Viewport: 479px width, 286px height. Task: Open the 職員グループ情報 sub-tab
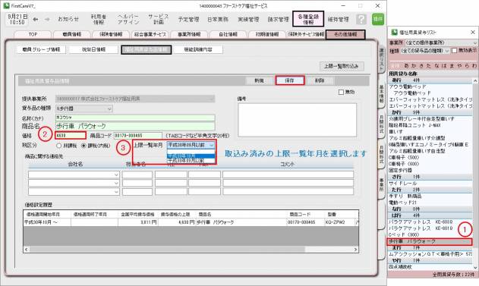pyautogui.click(x=41, y=49)
